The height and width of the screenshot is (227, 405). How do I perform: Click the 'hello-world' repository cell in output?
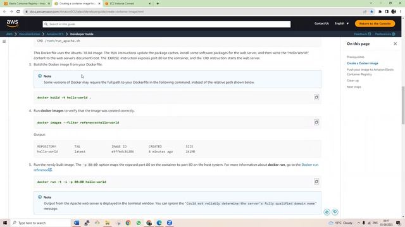tap(47, 151)
